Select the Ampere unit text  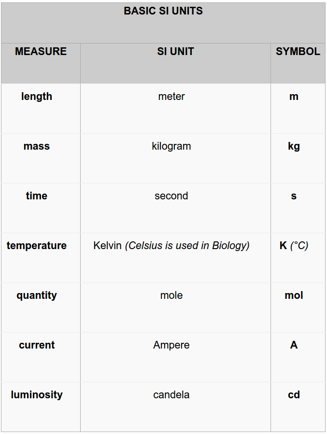click(x=171, y=345)
